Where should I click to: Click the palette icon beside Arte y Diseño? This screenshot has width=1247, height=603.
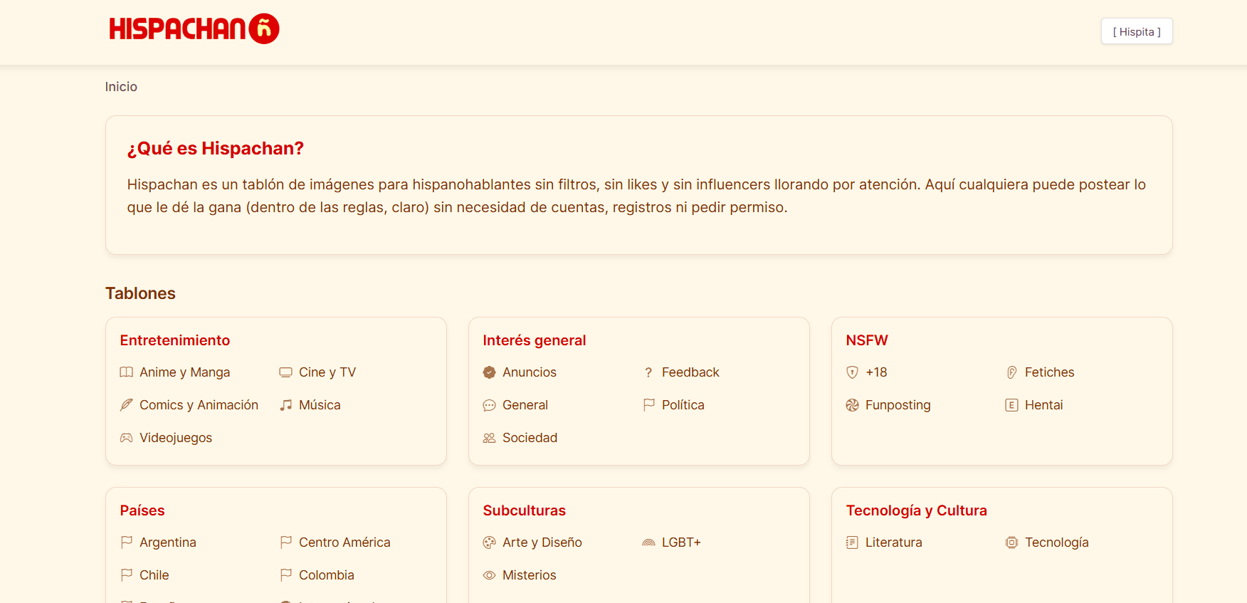(489, 542)
